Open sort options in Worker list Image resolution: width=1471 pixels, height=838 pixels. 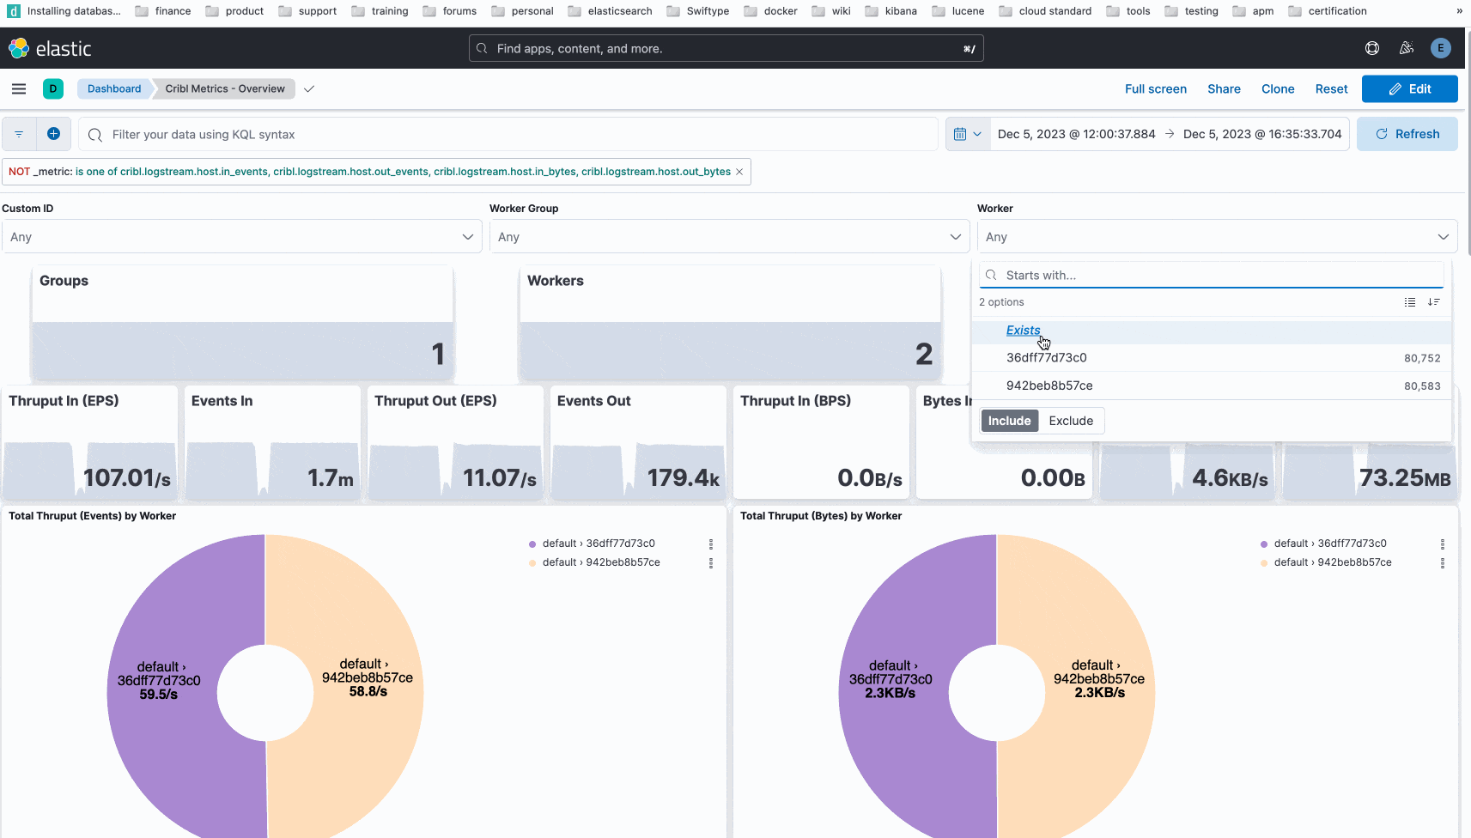click(1433, 302)
